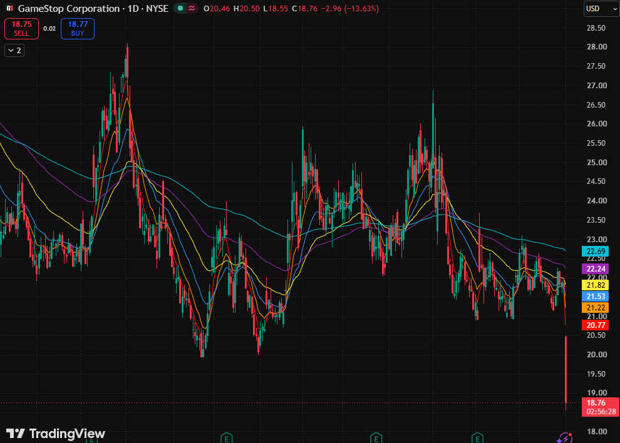Open symbol search via GameStop Corporation title
620x443 pixels.
click(x=69, y=8)
